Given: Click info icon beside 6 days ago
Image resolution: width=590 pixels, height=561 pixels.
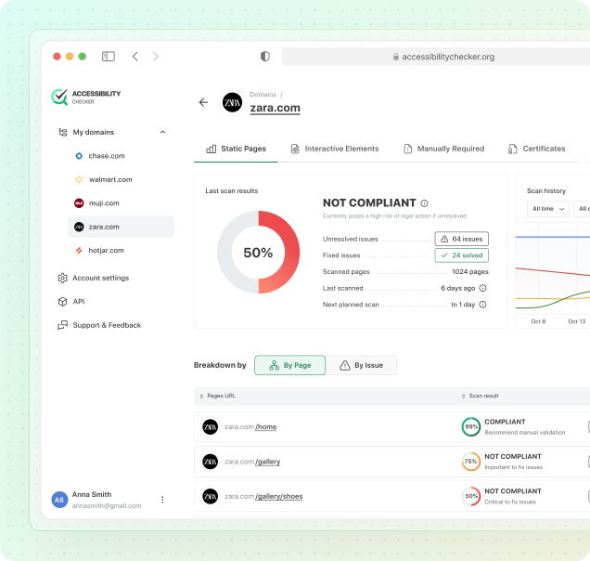Looking at the screenshot, I should tap(482, 288).
